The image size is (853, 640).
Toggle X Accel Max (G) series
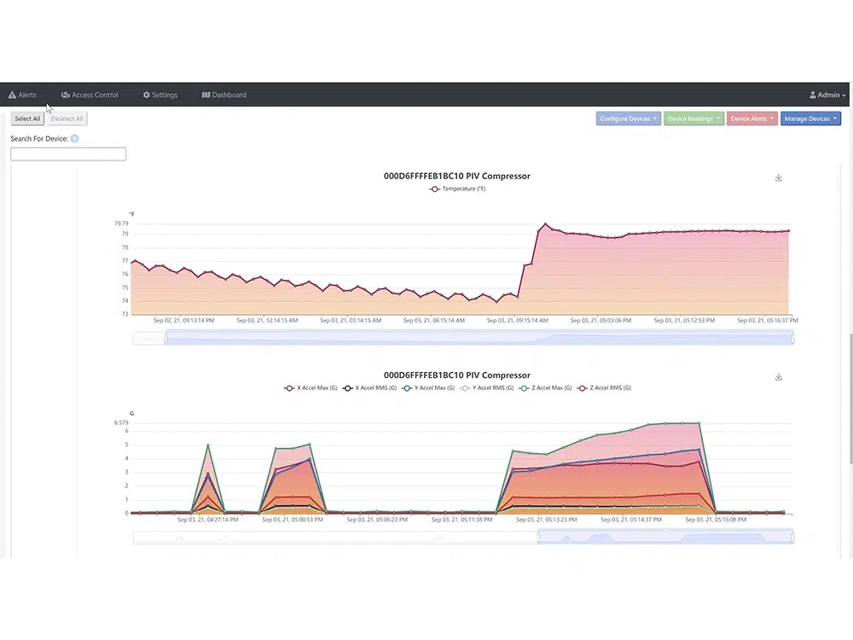(x=310, y=388)
